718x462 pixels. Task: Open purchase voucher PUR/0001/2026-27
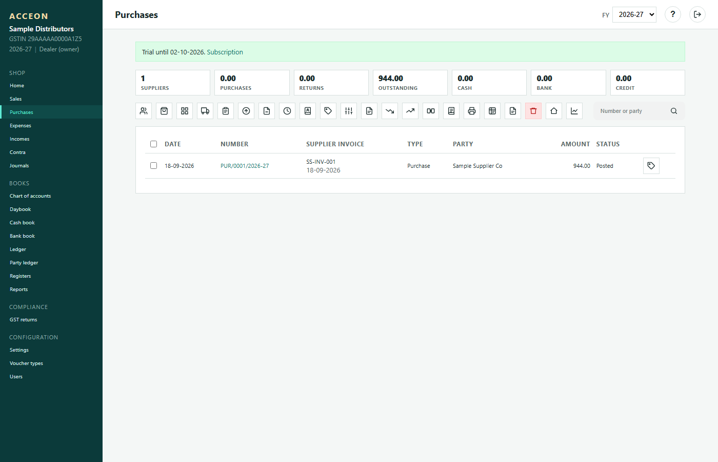(x=245, y=166)
